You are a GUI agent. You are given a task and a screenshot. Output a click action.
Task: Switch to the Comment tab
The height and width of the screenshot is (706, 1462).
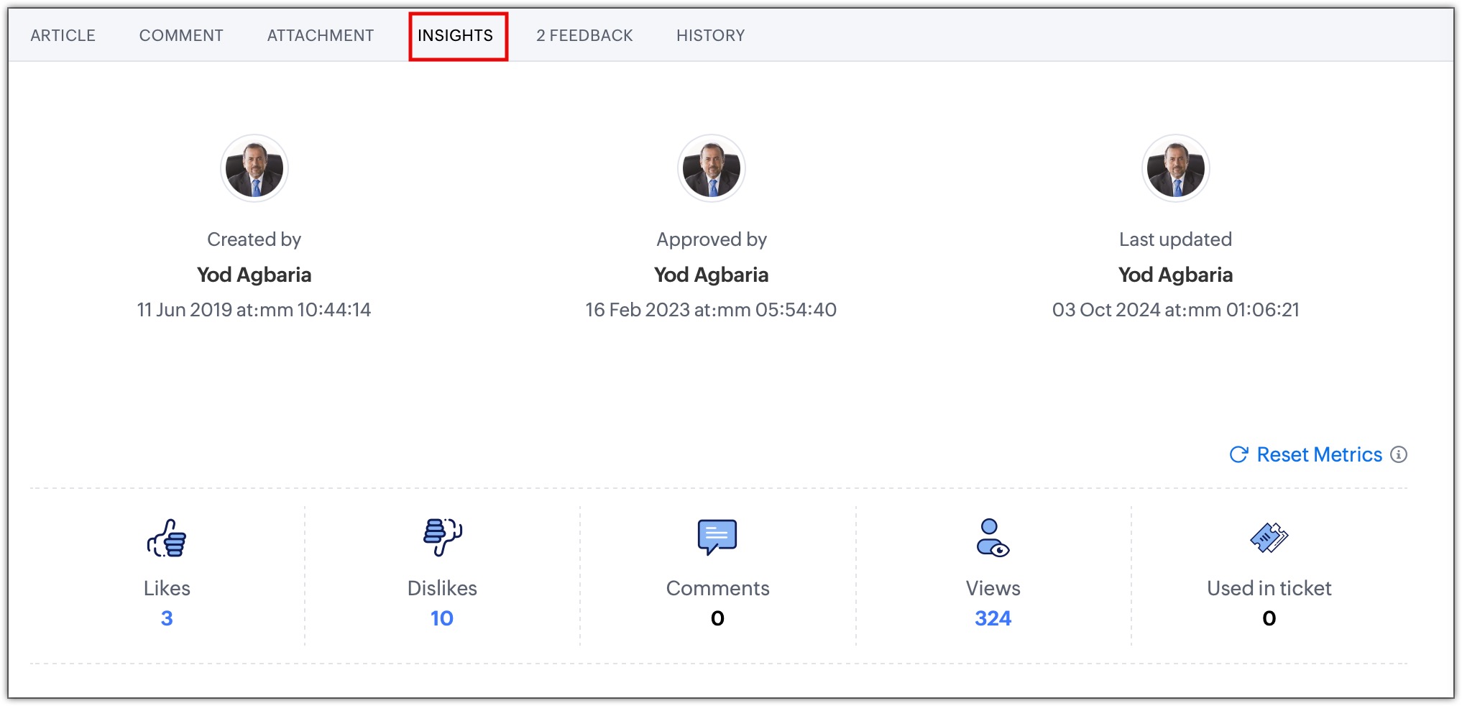coord(181,35)
